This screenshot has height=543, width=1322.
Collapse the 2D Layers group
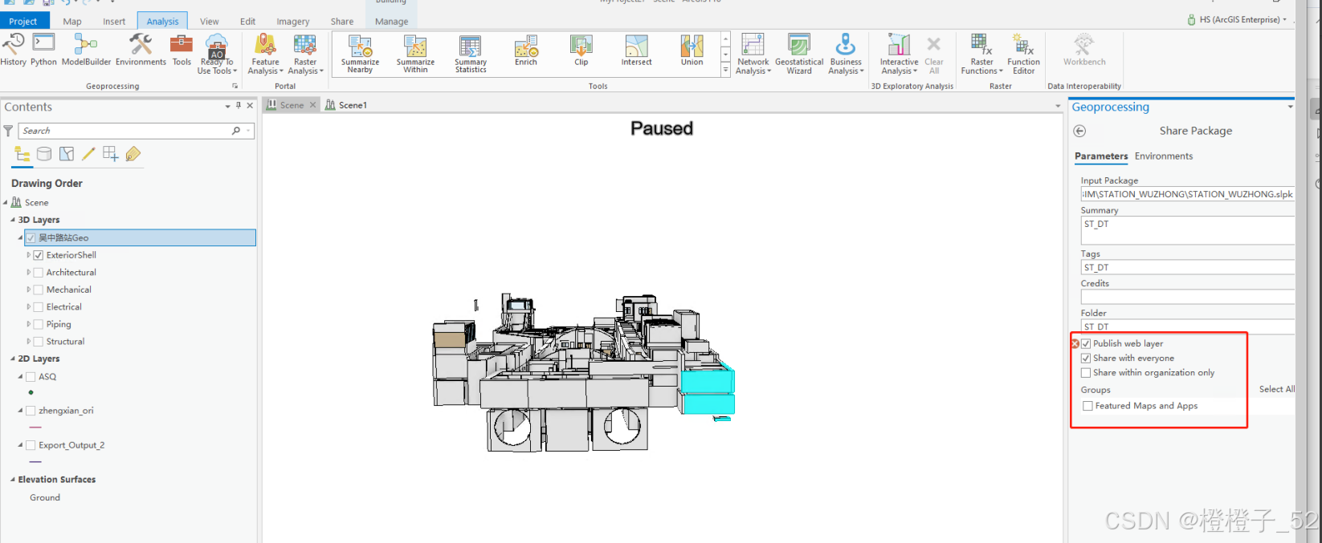pyautogui.click(x=13, y=359)
